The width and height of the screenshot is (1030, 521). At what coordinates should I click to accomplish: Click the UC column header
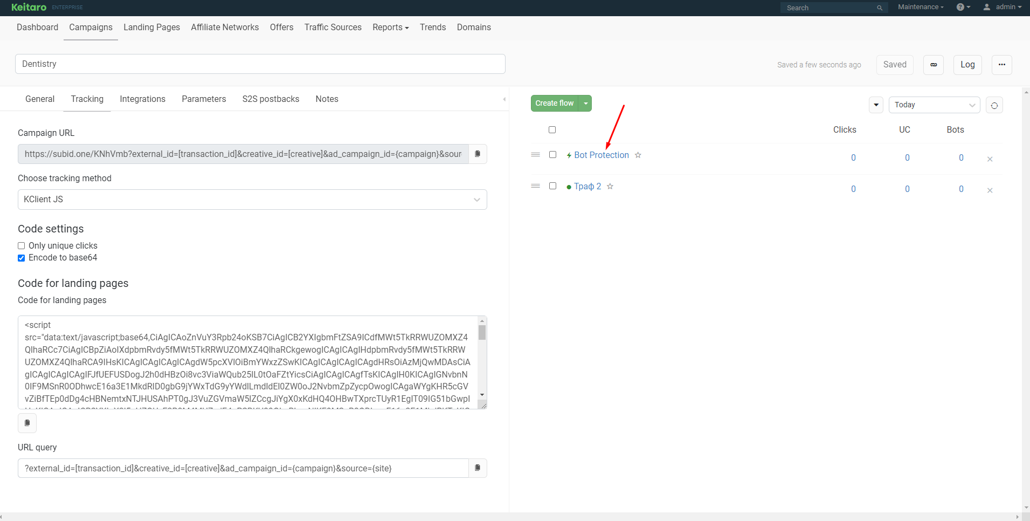point(904,130)
